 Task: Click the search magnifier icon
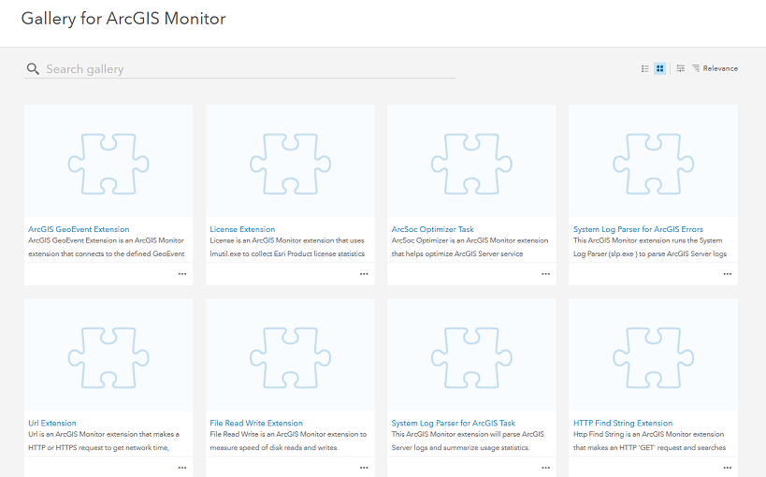[33, 69]
